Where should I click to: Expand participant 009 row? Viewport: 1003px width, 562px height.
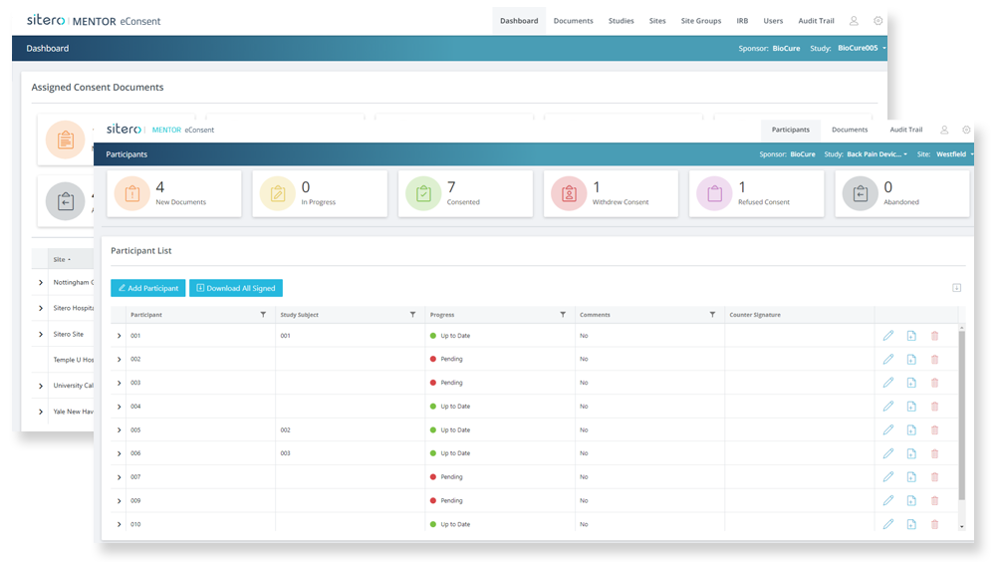point(119,500)
